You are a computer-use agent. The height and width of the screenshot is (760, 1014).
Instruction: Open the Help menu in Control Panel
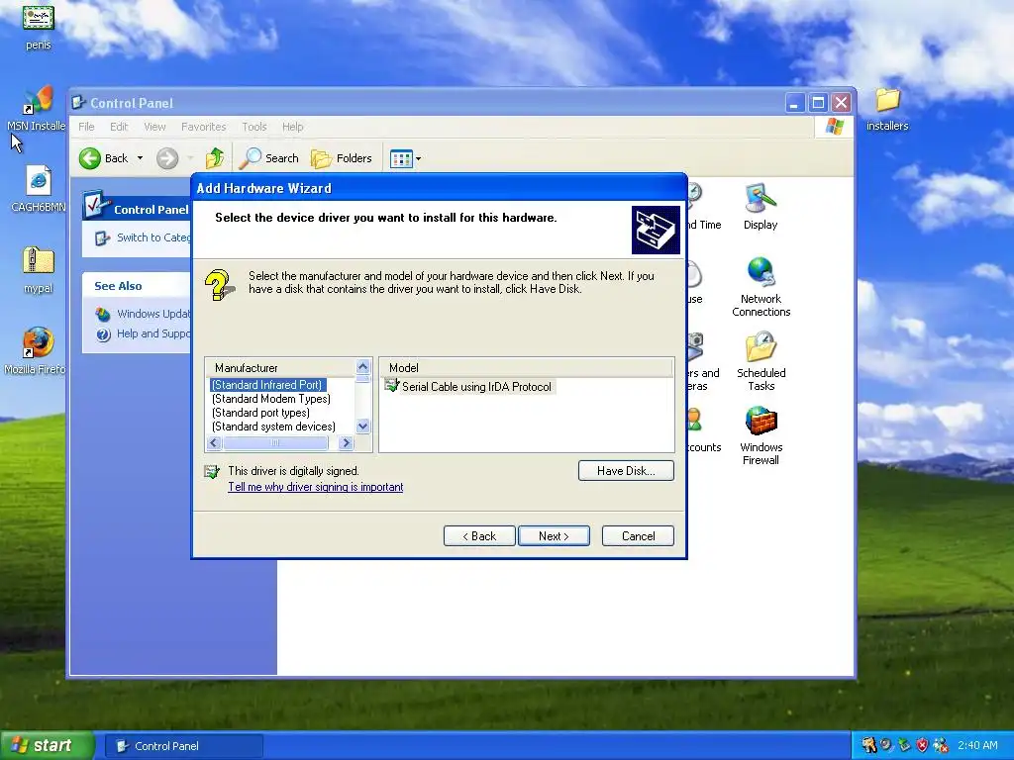click(292, 127)
